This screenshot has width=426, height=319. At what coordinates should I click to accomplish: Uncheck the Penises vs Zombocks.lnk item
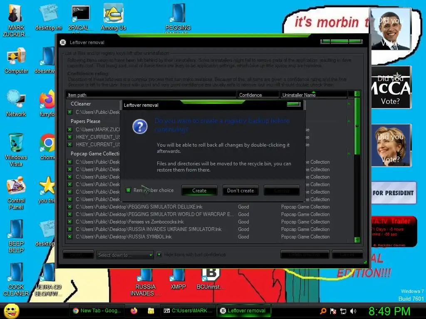(x=70, y=222)
